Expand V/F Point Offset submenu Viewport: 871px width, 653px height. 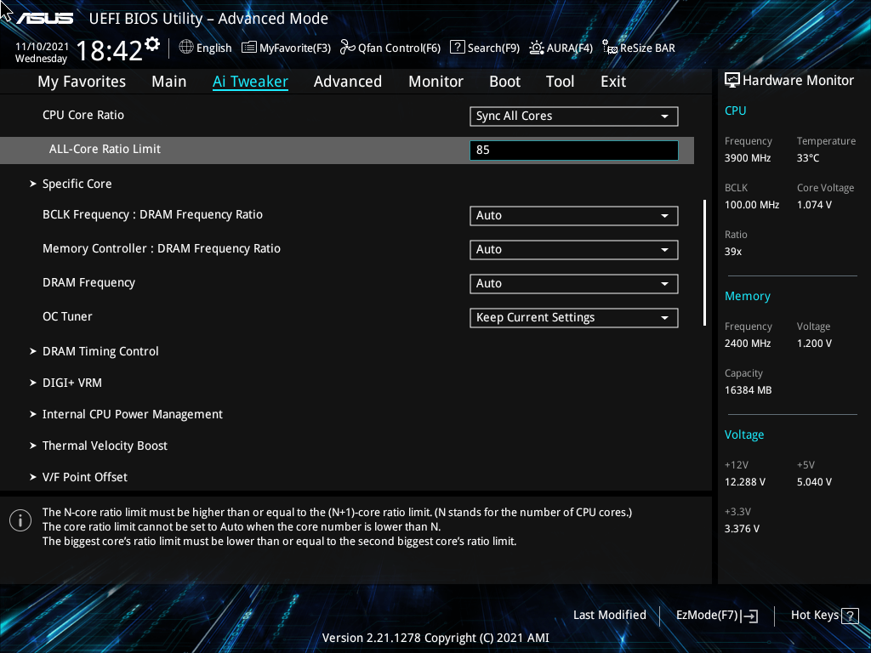click(85, 477)
